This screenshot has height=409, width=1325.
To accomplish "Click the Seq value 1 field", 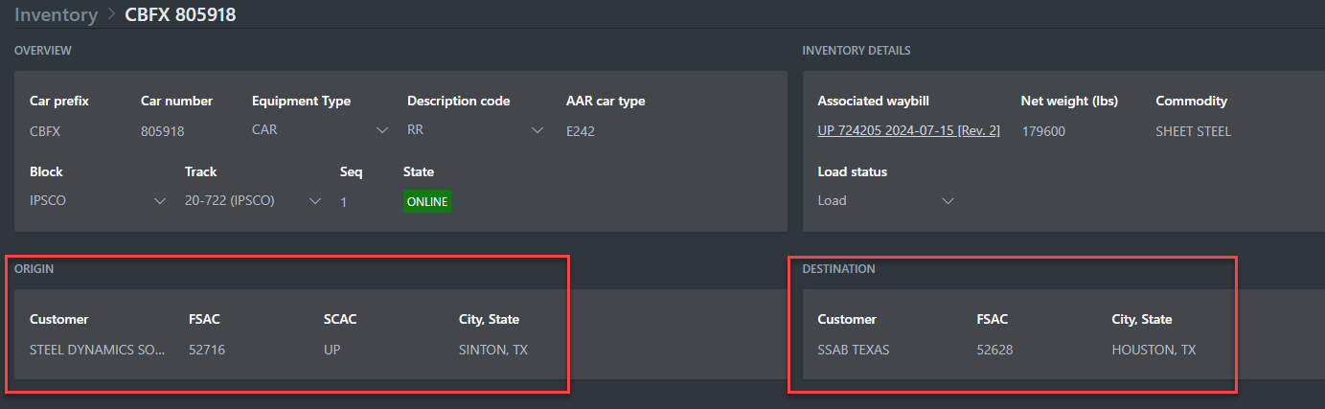I will coord(344,202).
